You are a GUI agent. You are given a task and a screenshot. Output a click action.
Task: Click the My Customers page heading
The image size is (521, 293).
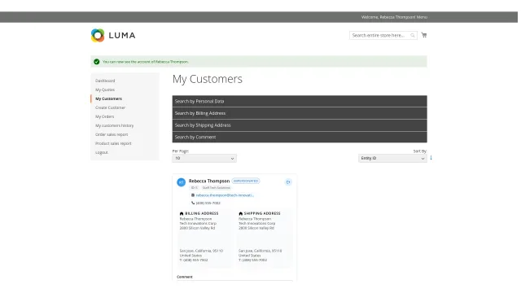pyautogui.click(x=208, y=79)
